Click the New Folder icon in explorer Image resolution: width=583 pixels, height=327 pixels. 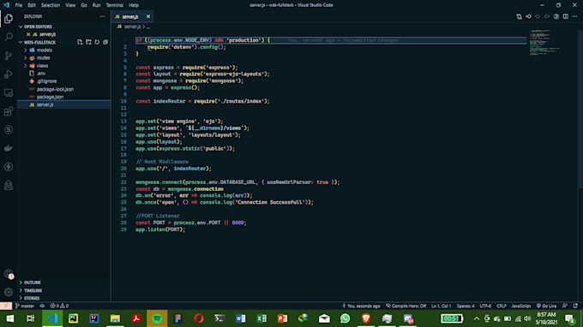(88, 42)
